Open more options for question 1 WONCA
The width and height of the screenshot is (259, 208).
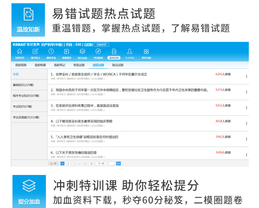pyautogui.click(x=247, y=77)
